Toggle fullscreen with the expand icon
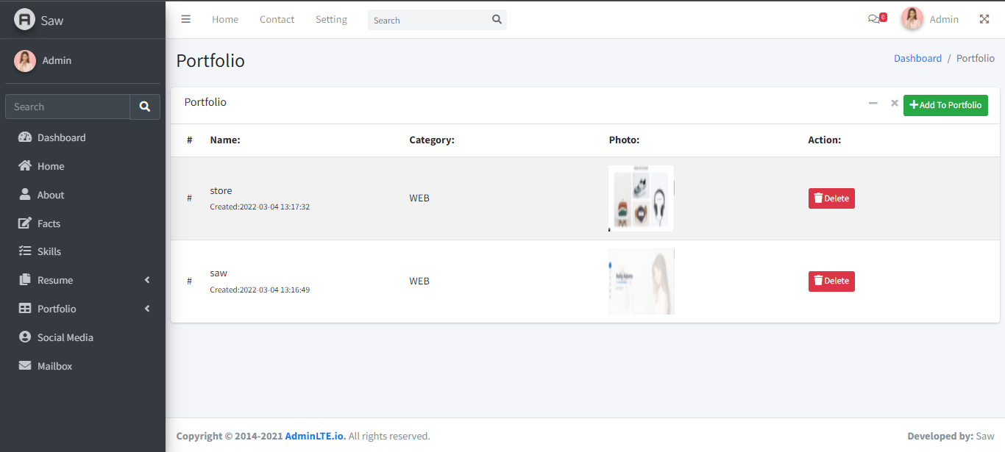Screen dimensions: 1005x452 pos(984,19)
